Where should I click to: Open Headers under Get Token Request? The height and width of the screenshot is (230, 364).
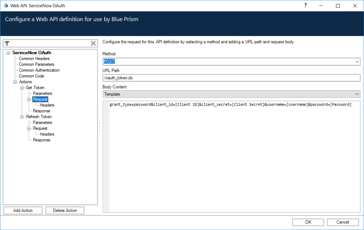(47, 105)
